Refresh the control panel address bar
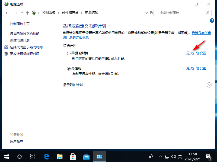 (151, 13)
